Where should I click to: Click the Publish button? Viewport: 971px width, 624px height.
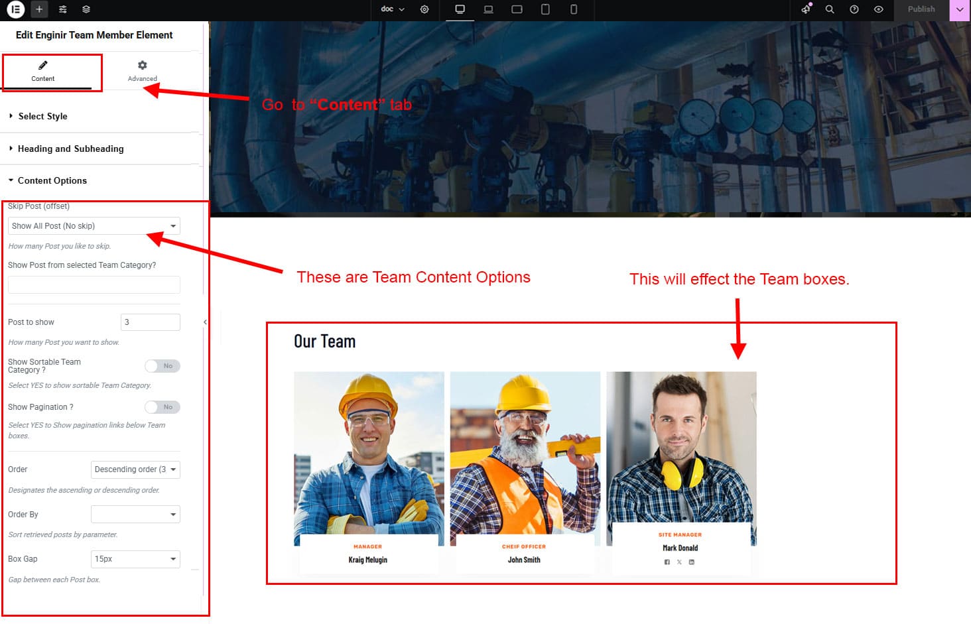coord(921,9)
